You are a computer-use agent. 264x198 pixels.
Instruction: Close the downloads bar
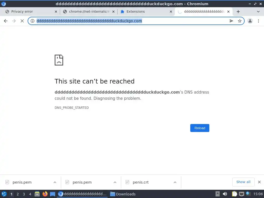(x=259, y=182)
